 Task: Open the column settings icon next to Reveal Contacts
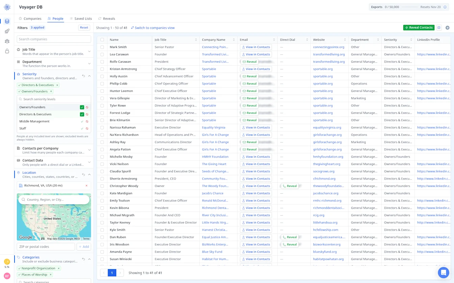coord(439,28)
